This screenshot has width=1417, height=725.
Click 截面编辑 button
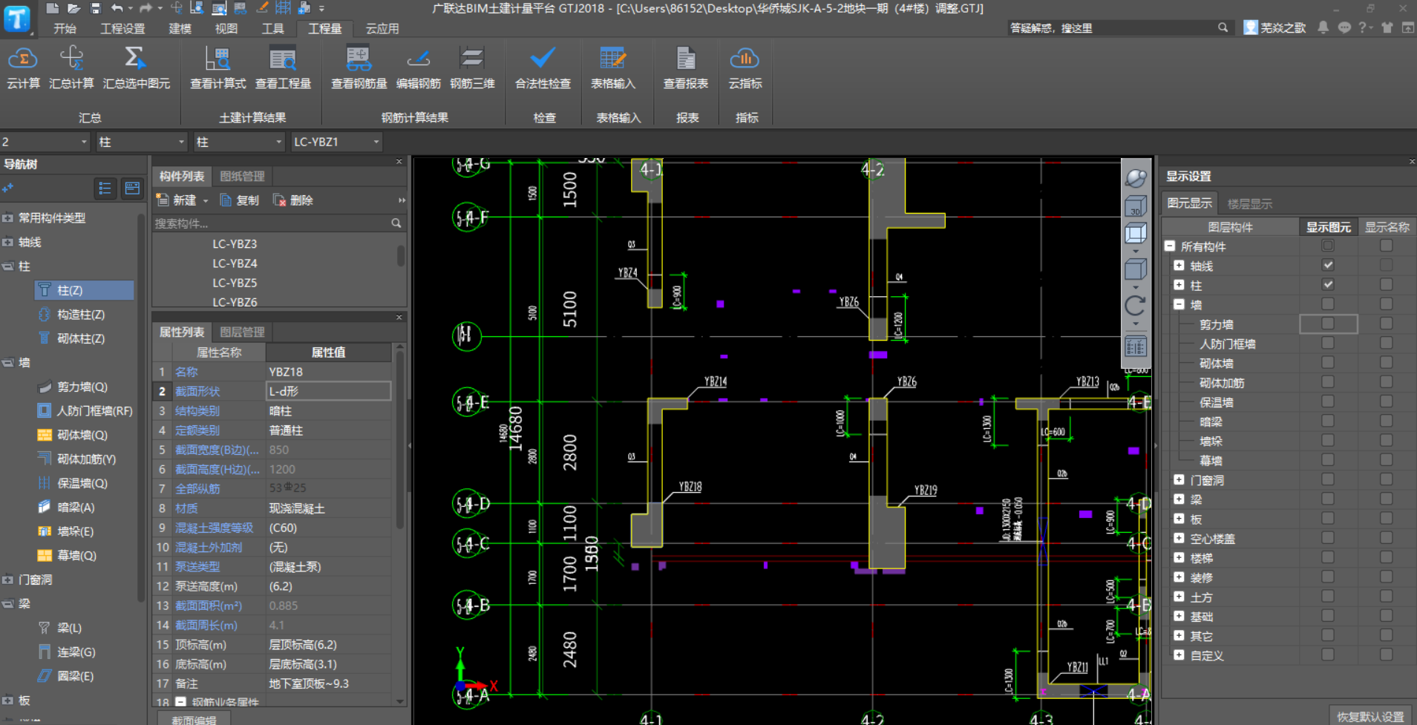[x=194, y=719]
